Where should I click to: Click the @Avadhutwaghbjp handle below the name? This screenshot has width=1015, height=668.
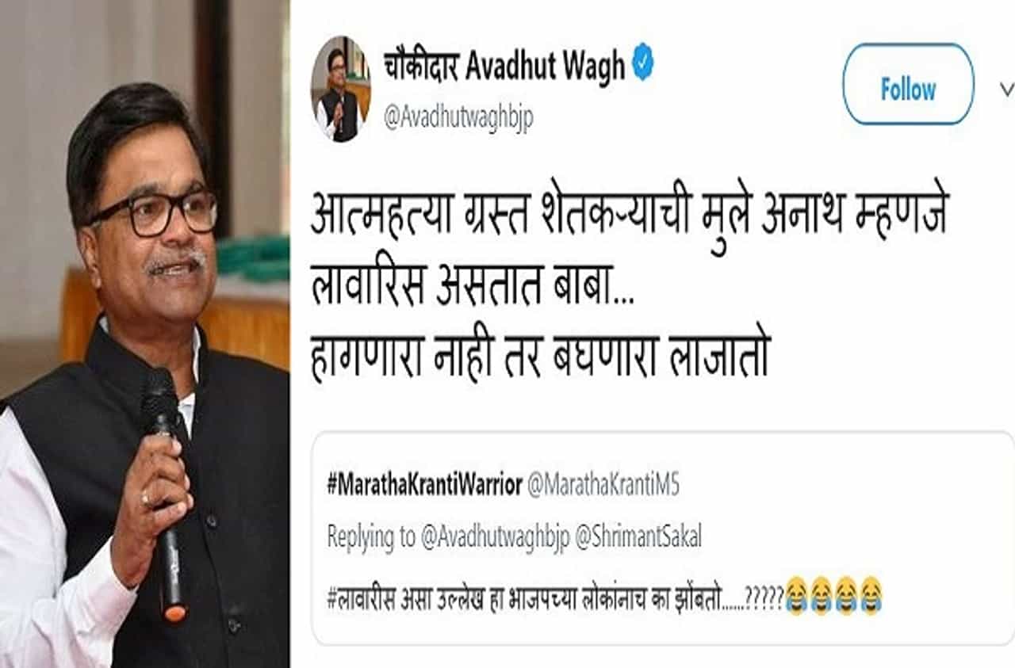pos(458,116)
